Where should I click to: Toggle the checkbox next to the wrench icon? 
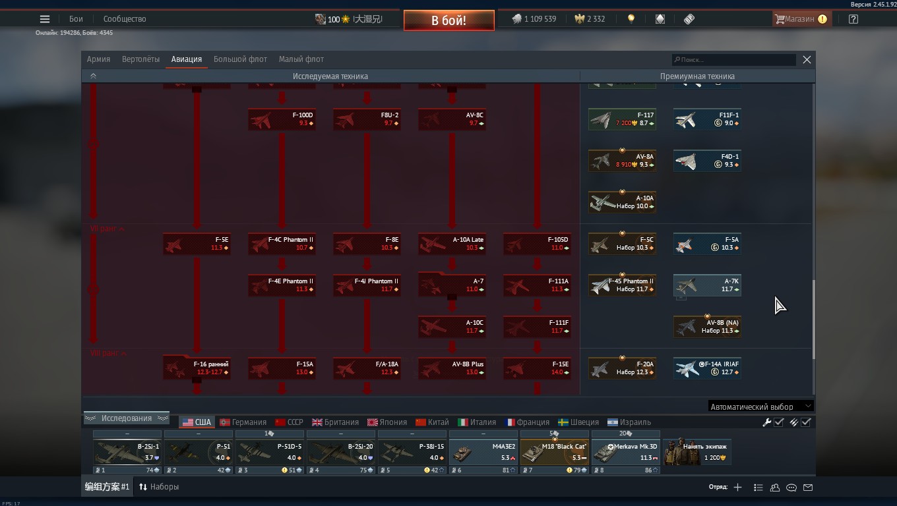(779, 422)
